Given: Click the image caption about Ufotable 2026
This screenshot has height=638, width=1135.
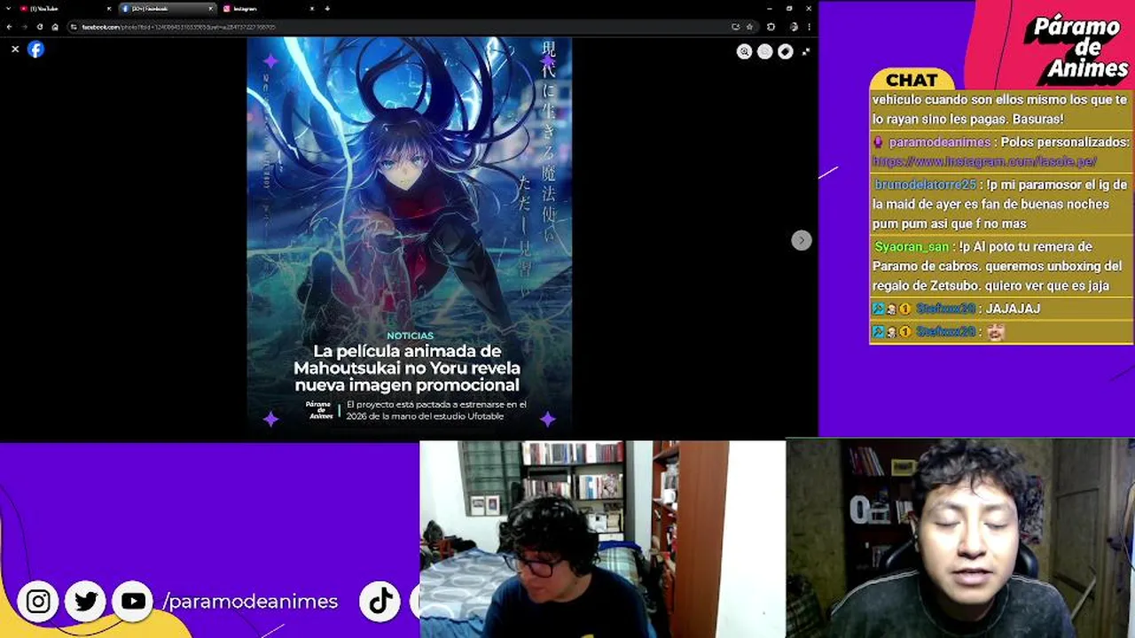Looking at the screenshot, I should (435, 410).
